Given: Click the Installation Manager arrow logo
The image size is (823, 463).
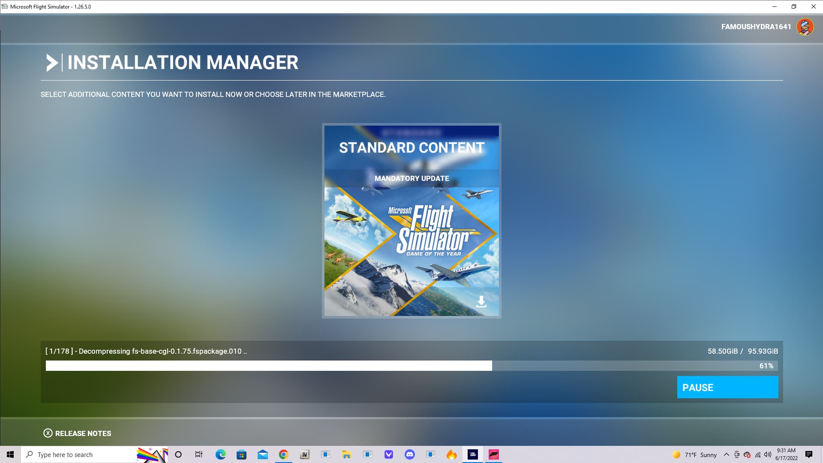Looking at the screenshot, I should coord(52,63).
